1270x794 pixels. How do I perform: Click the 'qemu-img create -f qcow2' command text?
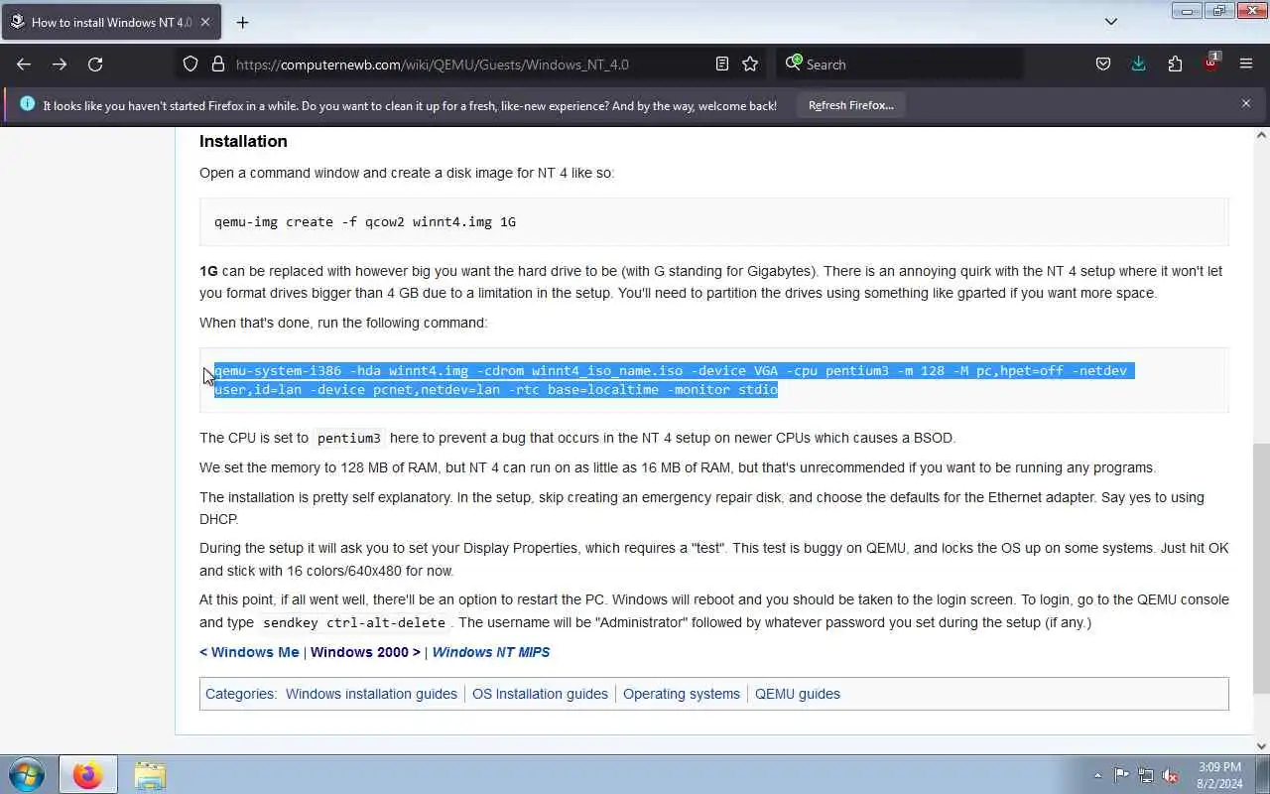(365, 221)
